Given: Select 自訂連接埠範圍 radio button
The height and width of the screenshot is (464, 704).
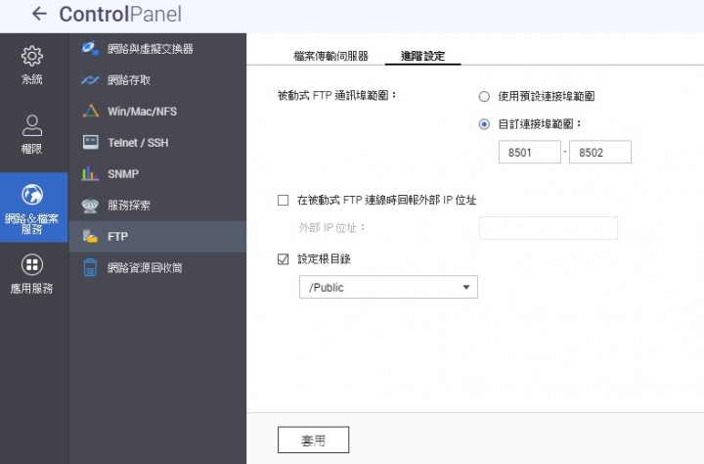Looking at the screenshot, I should tap(484, 124).
